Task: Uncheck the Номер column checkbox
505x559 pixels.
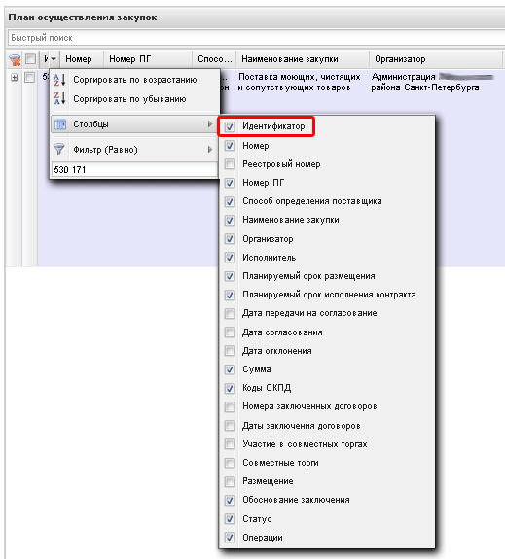Action: 230,146
